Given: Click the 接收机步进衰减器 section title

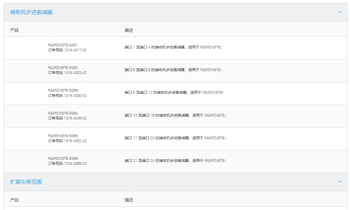Looking at the screenshot, I should point(31,12).
